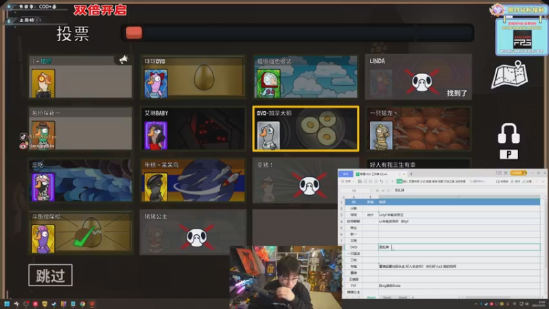549x309 pixels.
Task: Select the 名侦探新一 player card
Action: point(80,128)
